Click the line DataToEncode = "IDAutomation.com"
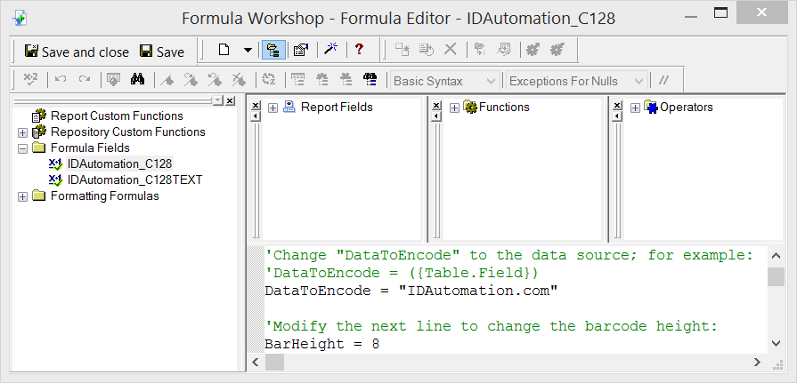 pos(411,291)
